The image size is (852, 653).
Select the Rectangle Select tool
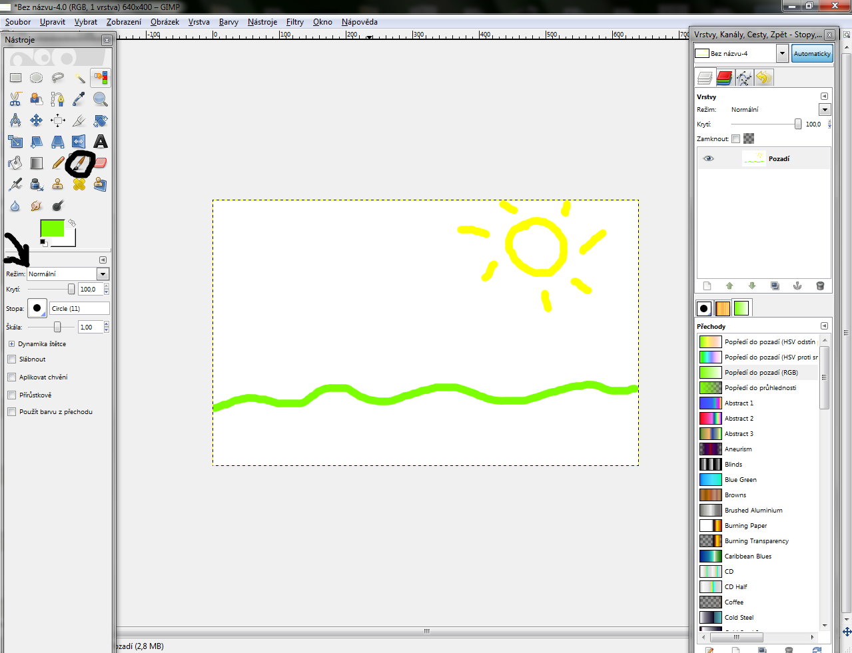(x=15, y=78)
